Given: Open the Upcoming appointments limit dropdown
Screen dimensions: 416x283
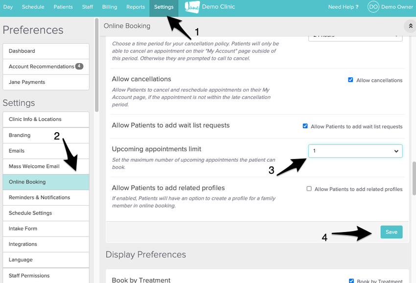Looking at the screenshot, I should tap(355, 151).
